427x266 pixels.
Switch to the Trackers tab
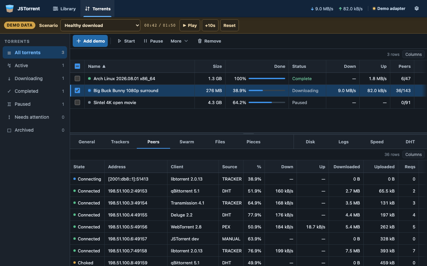pos(120,142)
